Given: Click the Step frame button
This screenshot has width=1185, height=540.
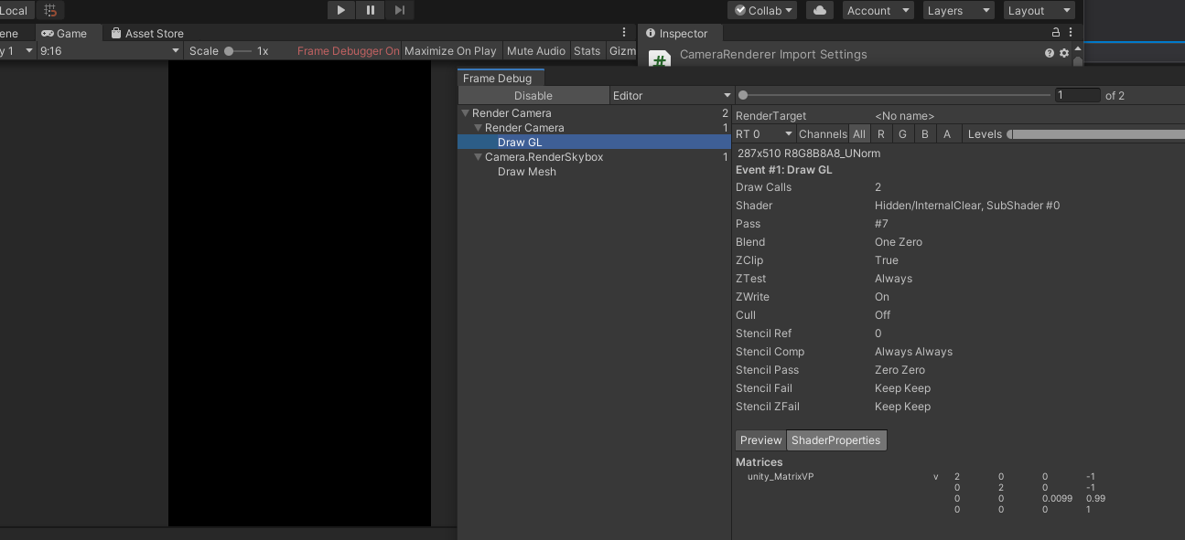Looking at the screenshot, I should point(399,10).
